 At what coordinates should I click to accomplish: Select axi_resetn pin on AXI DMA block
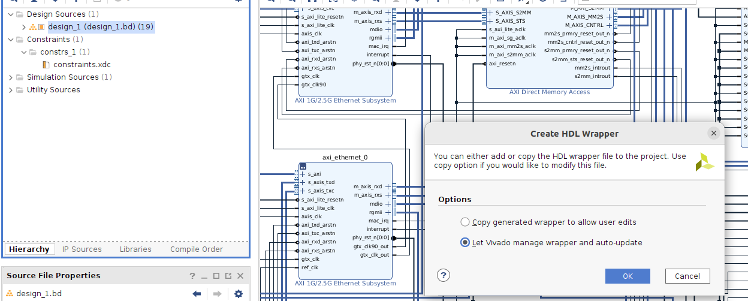point(502,64)
